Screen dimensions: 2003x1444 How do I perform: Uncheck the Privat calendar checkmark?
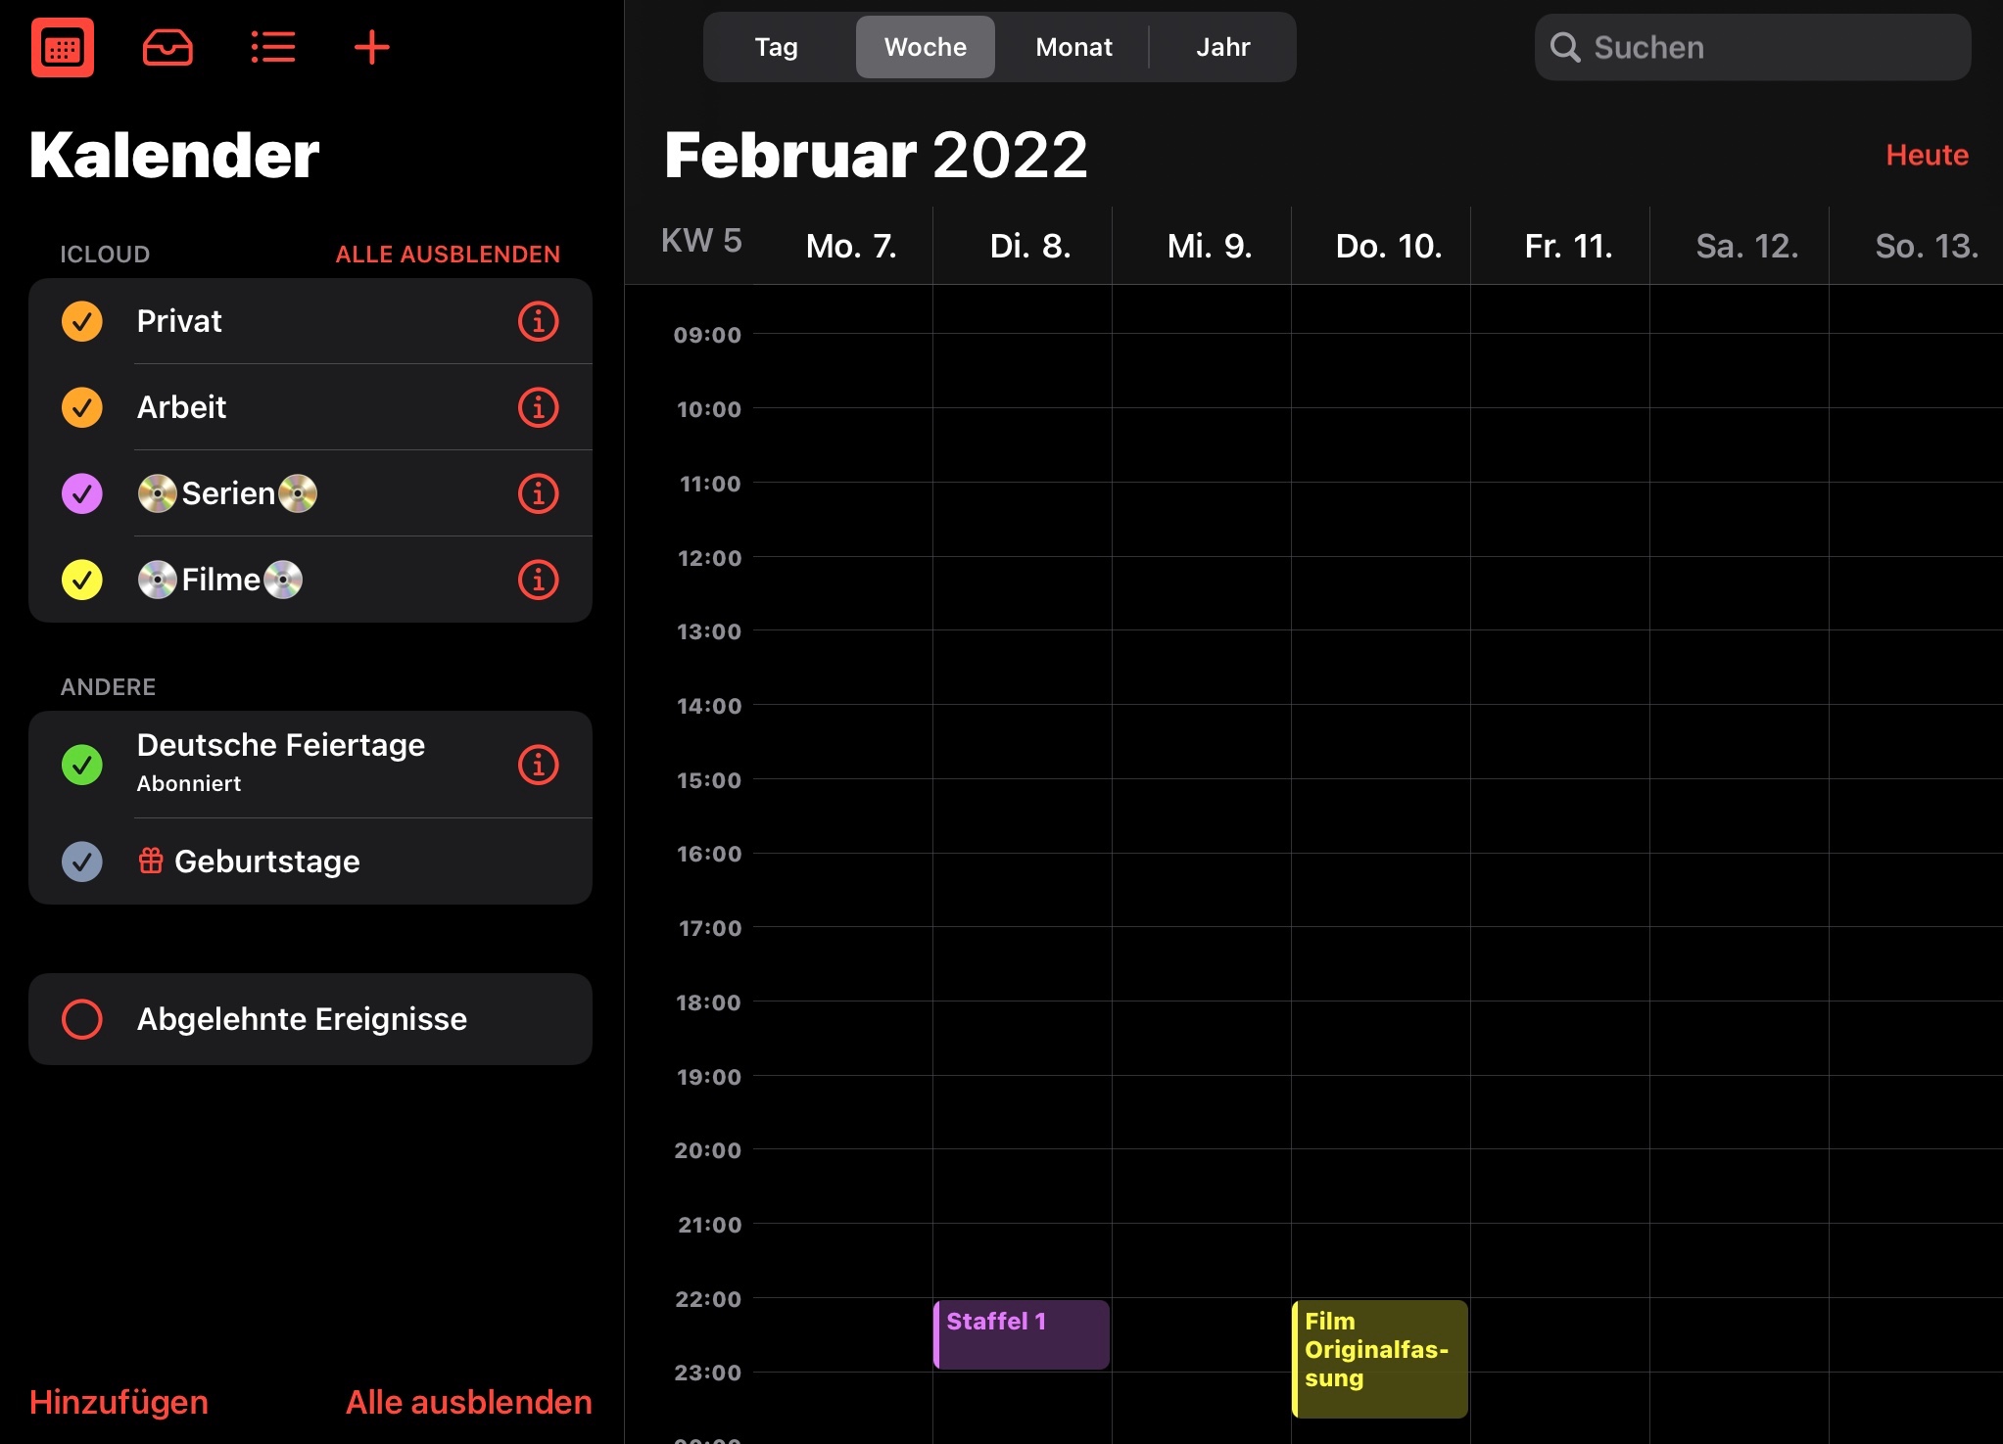[82, 321]
